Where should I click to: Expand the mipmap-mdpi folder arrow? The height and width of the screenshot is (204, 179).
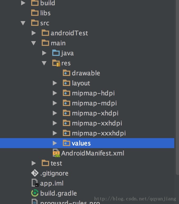55,103
